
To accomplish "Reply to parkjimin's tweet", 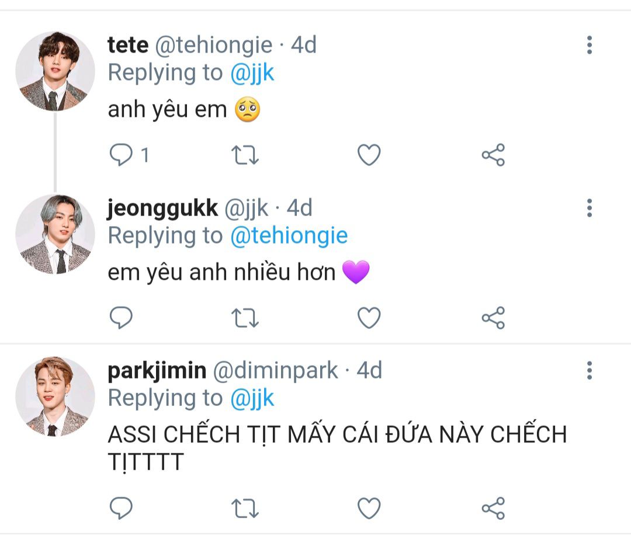I will 122,508.
